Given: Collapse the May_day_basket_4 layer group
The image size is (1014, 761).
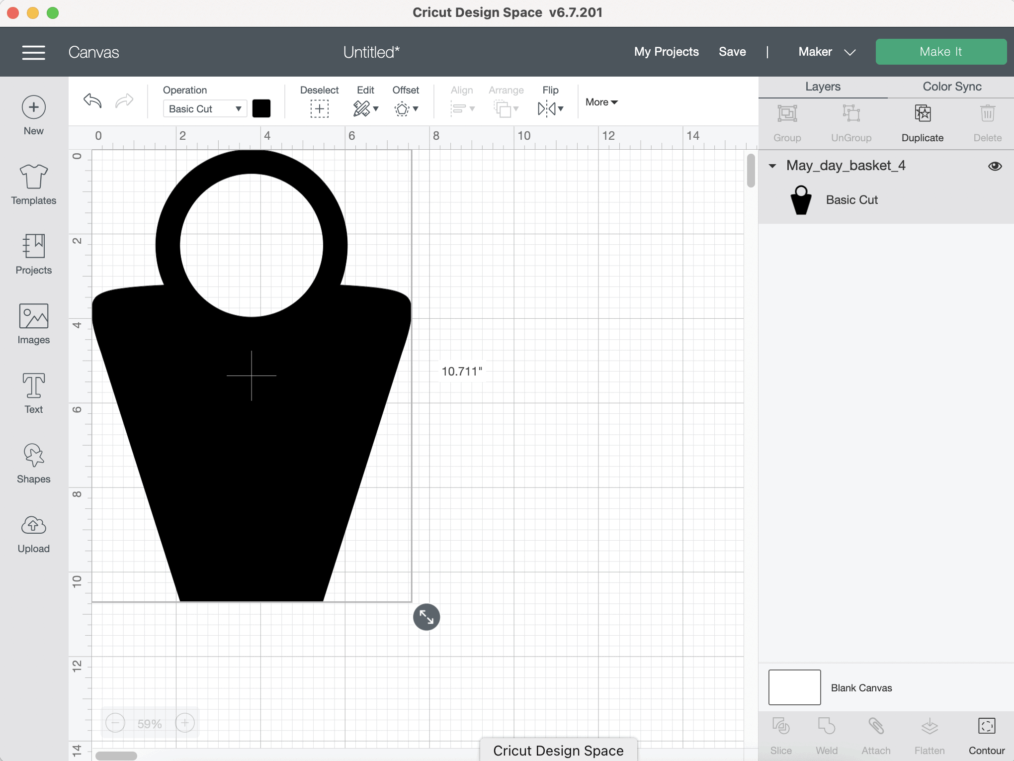Looking at the screenshot, I should [772, 166].
